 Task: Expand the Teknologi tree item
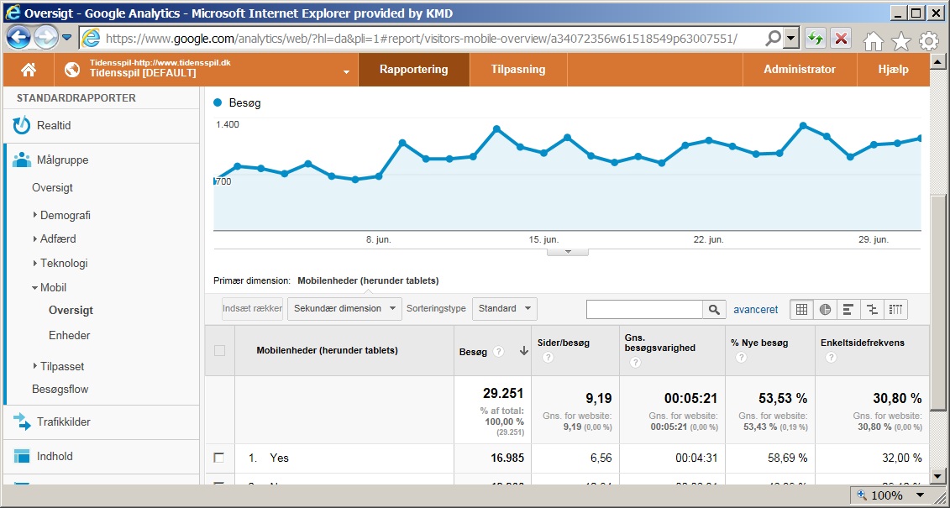pyautogui.click(x=64, y=263)
